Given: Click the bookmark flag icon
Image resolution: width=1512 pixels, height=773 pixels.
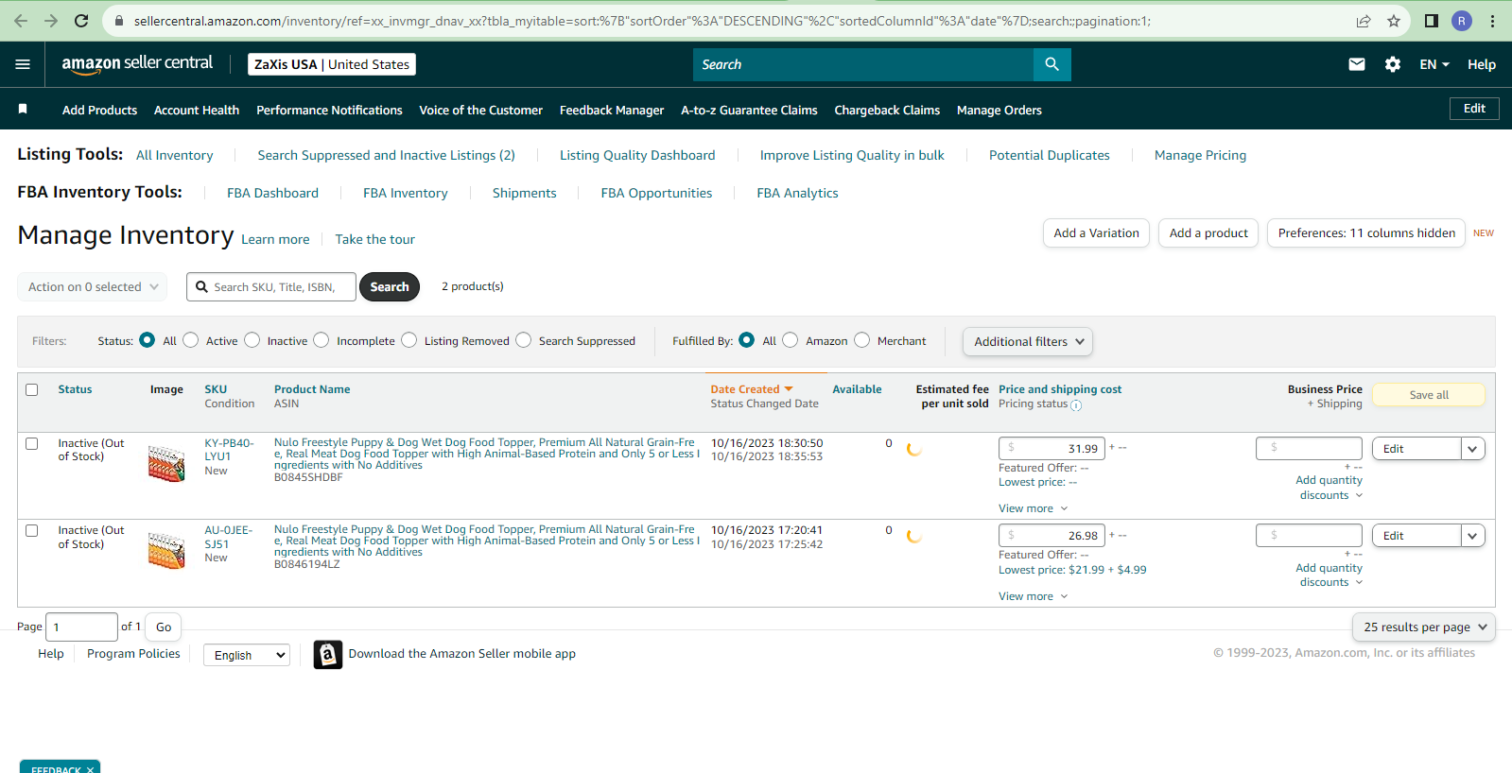Looking at the screenshot, I should 23,110.
